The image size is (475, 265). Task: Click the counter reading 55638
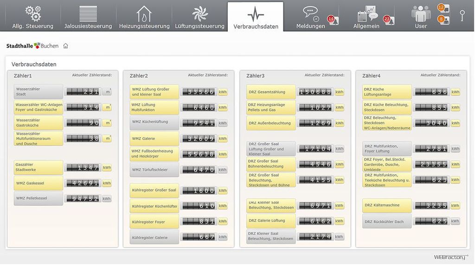pyautogui.click(x=199, y=154)
